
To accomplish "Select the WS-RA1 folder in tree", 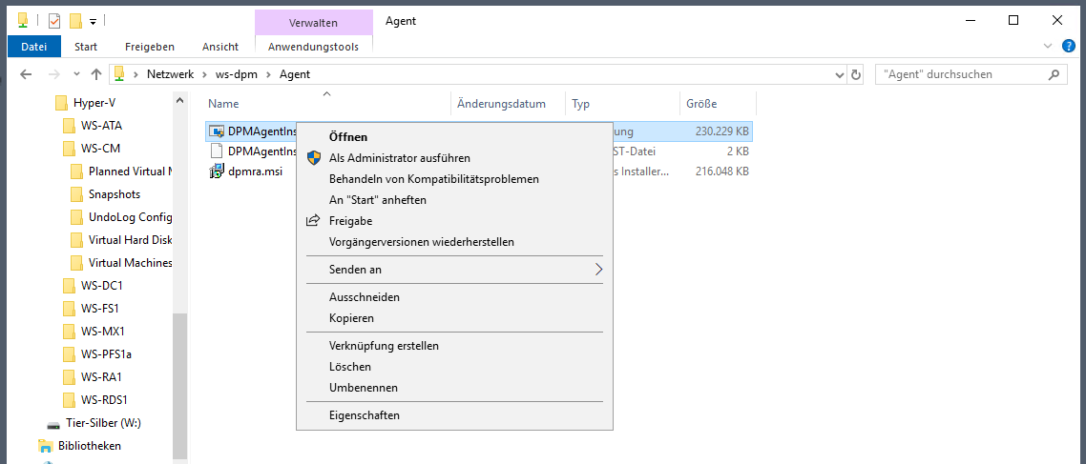I will pos(101,377).
